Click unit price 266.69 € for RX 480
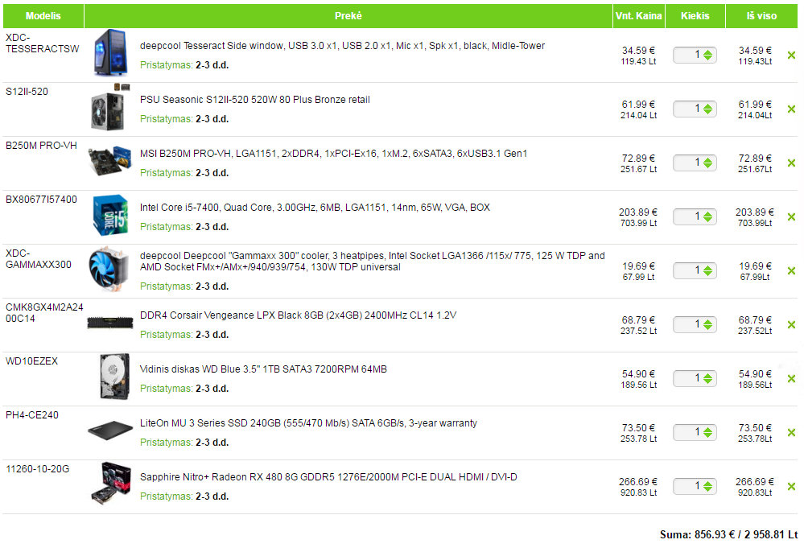The image size is (804, 548). coord(638,482)
